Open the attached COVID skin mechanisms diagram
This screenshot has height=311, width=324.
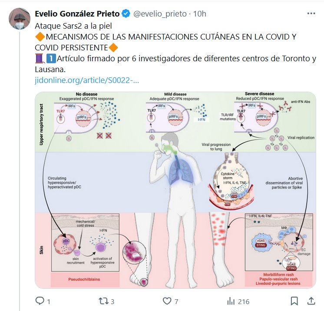click(175, 190)
